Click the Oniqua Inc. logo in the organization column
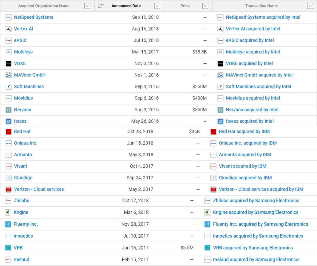317x266 pixels. 9,143
